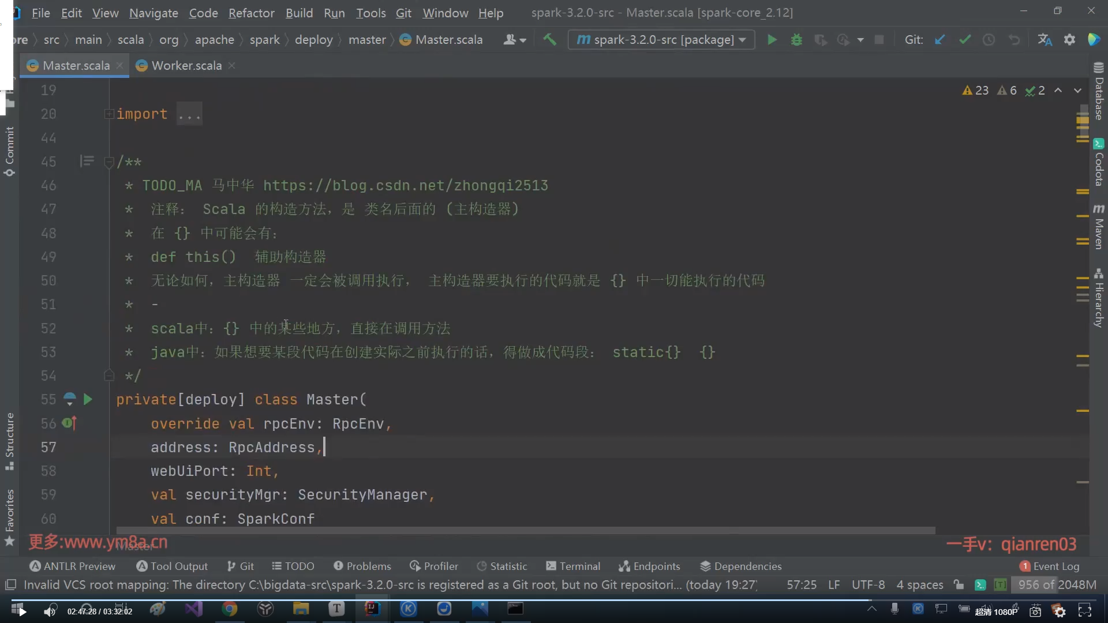Collapse the doc comment at line 45

pyautogui.click(x=108, y=162)
